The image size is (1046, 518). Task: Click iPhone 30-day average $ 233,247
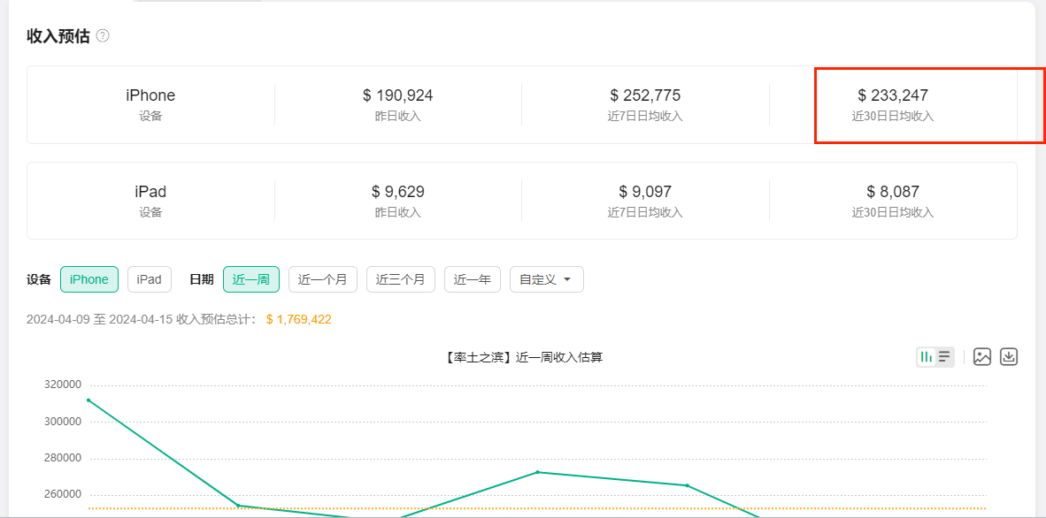pos(893,95)
